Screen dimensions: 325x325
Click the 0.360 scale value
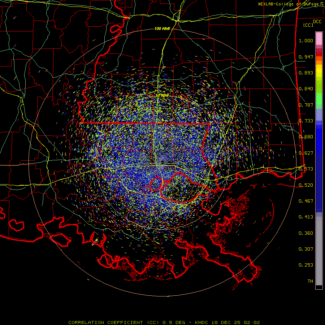306,233
